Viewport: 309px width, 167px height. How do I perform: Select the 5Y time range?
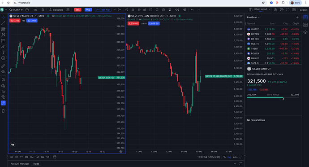click(12, 157)
